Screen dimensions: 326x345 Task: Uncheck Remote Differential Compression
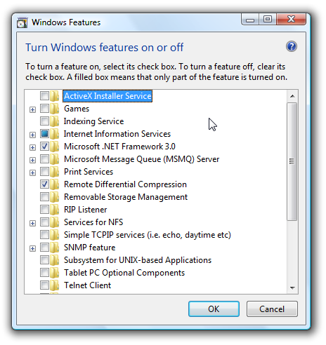tap(44, 184)
